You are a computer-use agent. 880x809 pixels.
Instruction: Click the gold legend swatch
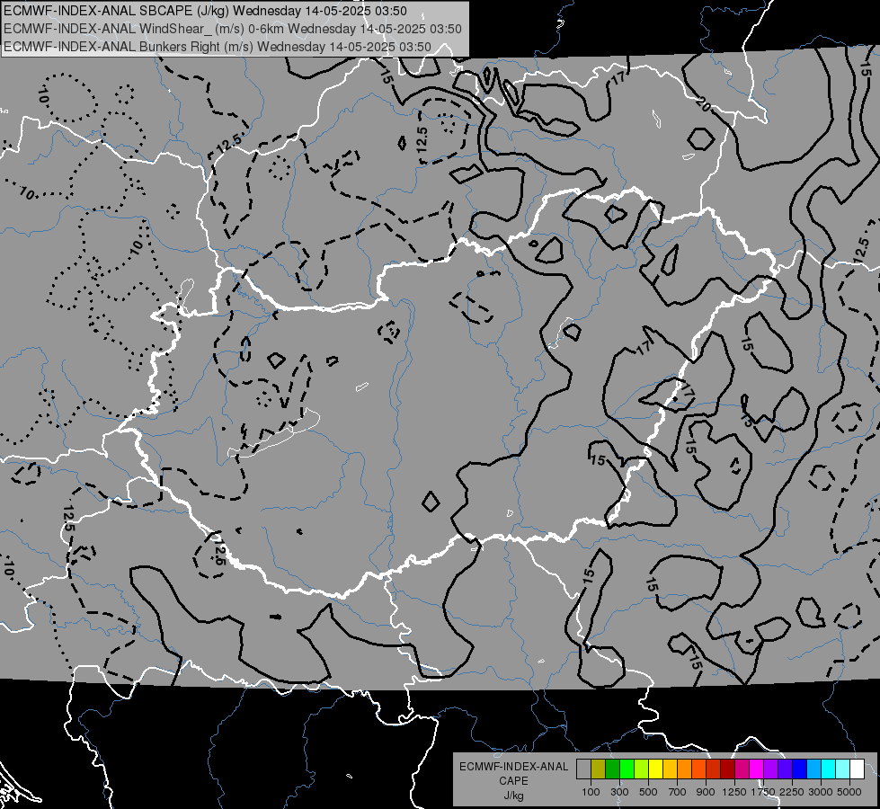pos(670,769)
